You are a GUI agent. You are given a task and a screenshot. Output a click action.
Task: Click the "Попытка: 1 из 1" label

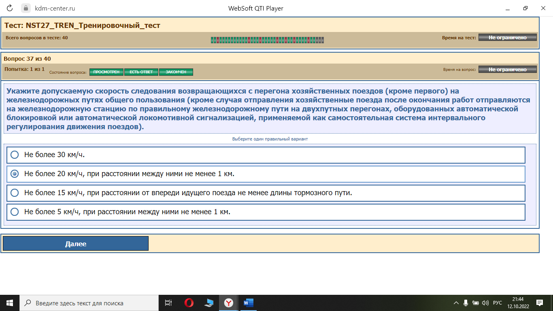click(24, 69)
